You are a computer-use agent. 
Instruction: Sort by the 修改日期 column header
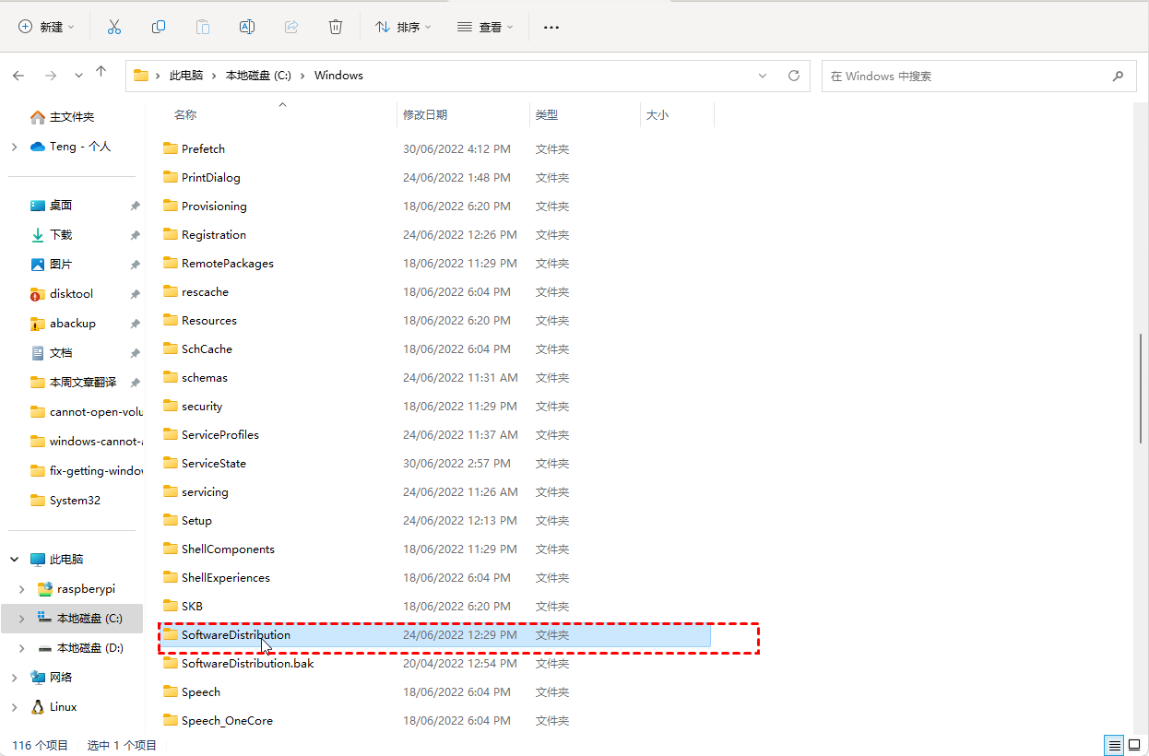point(425,115)
